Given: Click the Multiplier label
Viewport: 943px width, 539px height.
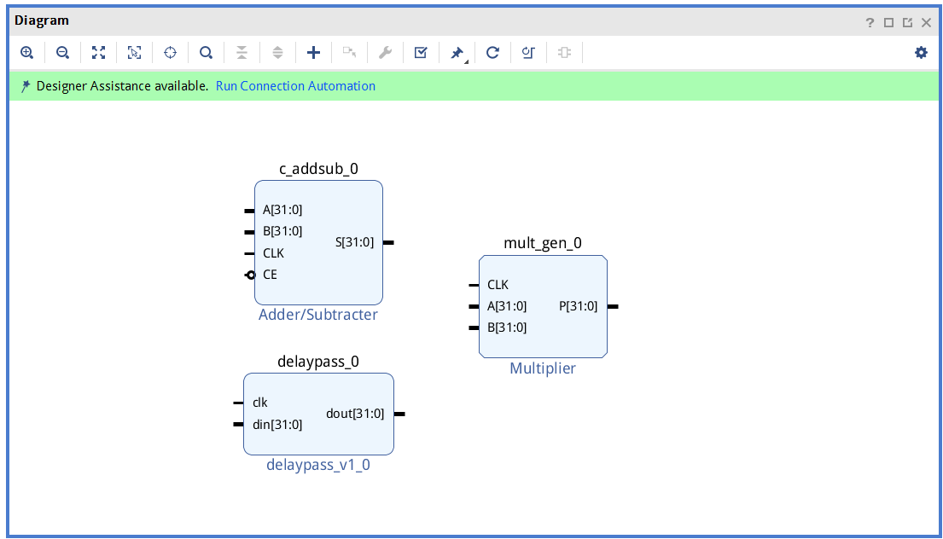Looking at the screenshot, I should point(543,368).
